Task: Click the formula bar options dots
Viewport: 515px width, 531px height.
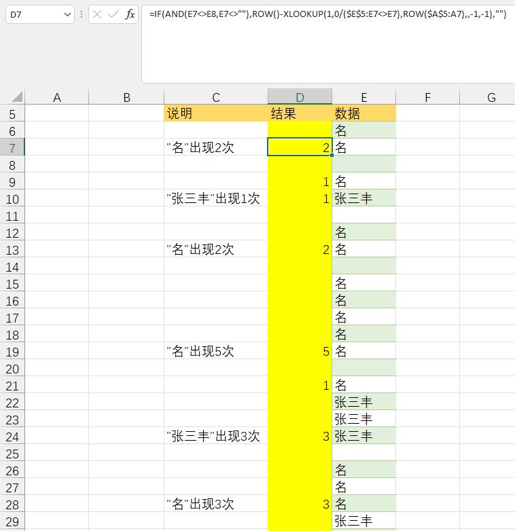Action: coord(82,14)
